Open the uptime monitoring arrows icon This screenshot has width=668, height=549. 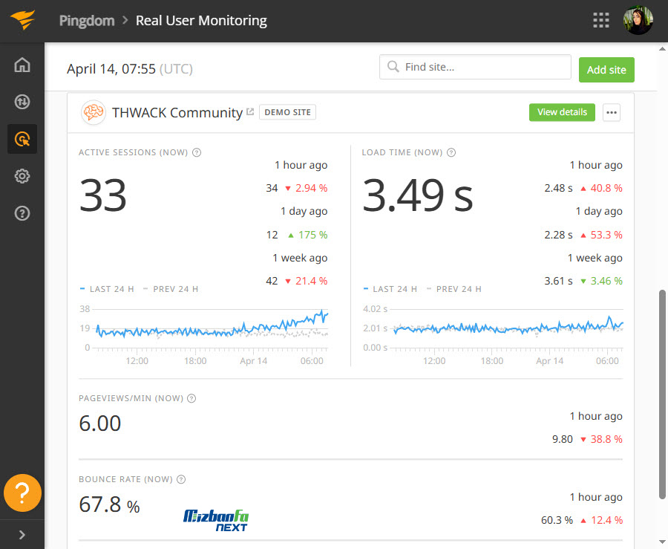pos(22,102)
